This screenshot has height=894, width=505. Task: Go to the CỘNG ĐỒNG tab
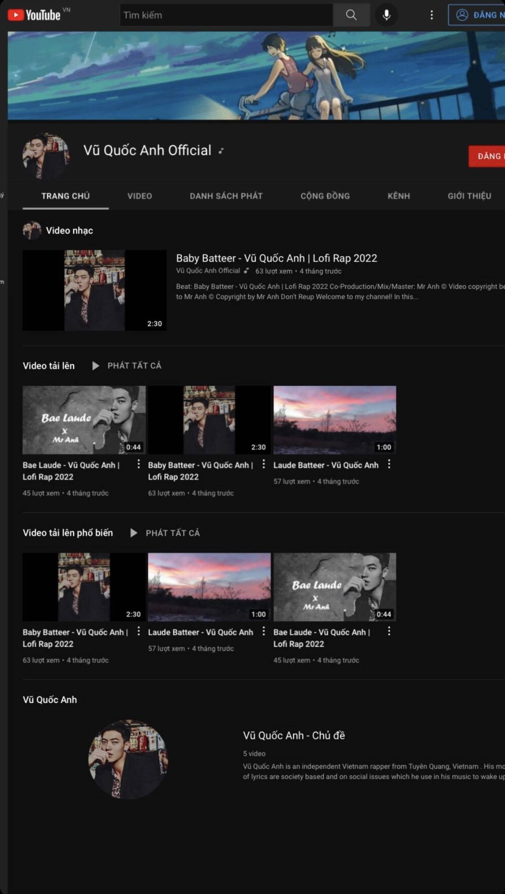pos(325,196)
